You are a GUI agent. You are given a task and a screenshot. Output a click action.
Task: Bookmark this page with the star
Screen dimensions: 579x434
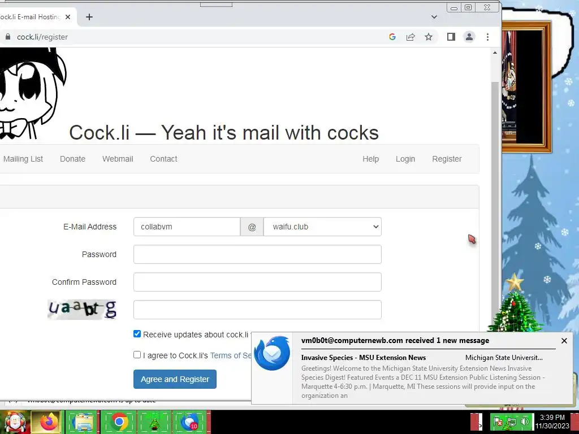429,37
